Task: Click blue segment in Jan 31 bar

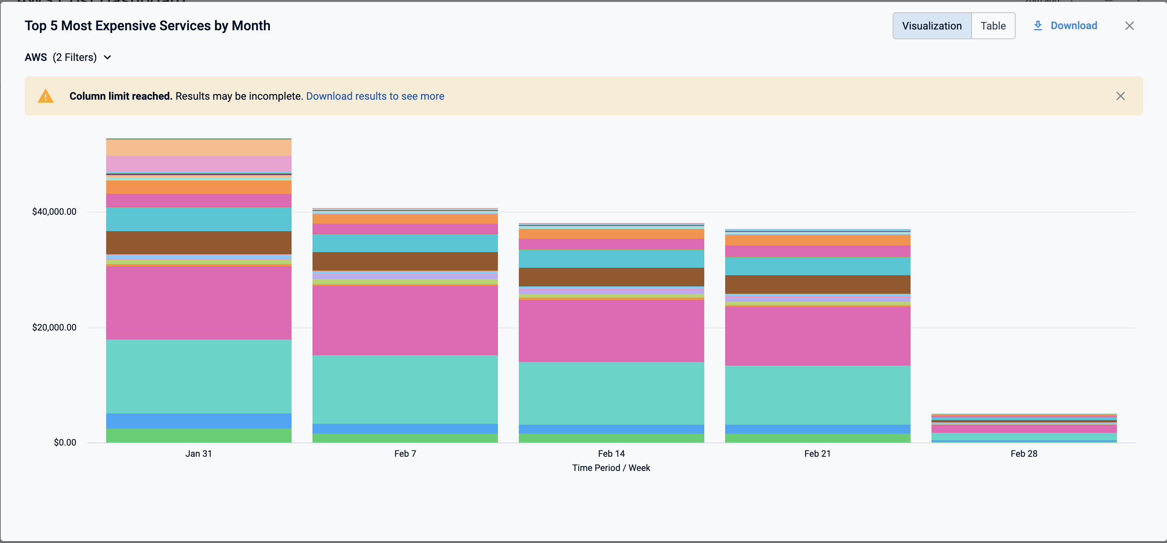Action: (198, 421)
